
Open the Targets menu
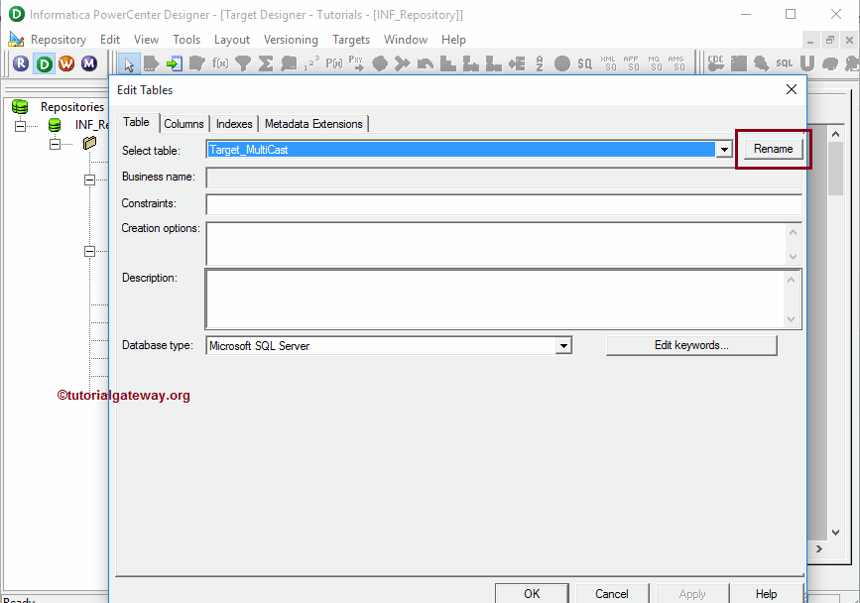click(x=351, y=39)
